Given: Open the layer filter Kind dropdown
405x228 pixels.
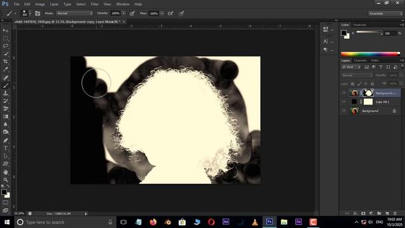Looking at the screenshot, I should point(351,67).
